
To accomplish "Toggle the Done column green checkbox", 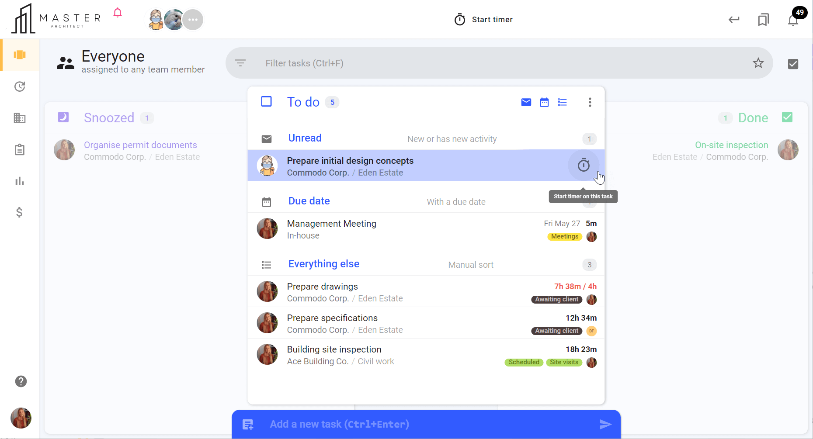I will [x=787, y=117].
